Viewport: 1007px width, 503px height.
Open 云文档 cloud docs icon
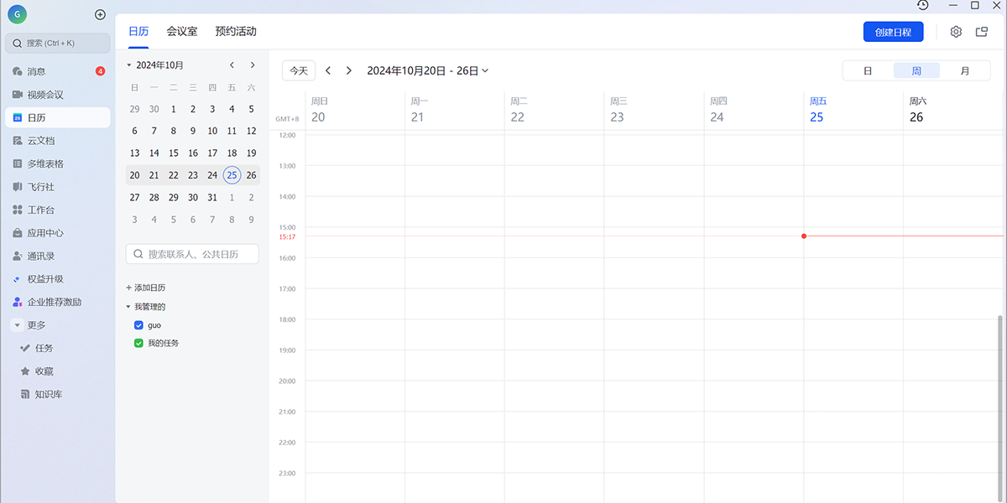tap(18, 141)
